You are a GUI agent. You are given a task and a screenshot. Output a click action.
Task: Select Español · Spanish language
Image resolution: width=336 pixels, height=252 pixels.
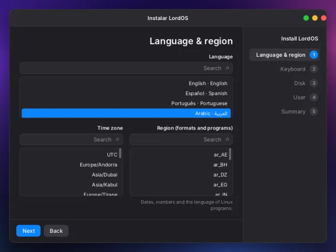tap(126, 93)
